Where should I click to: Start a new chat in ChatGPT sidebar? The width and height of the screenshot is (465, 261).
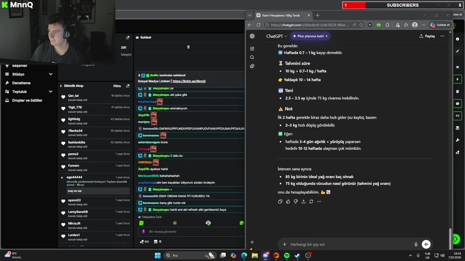(252, 49)
